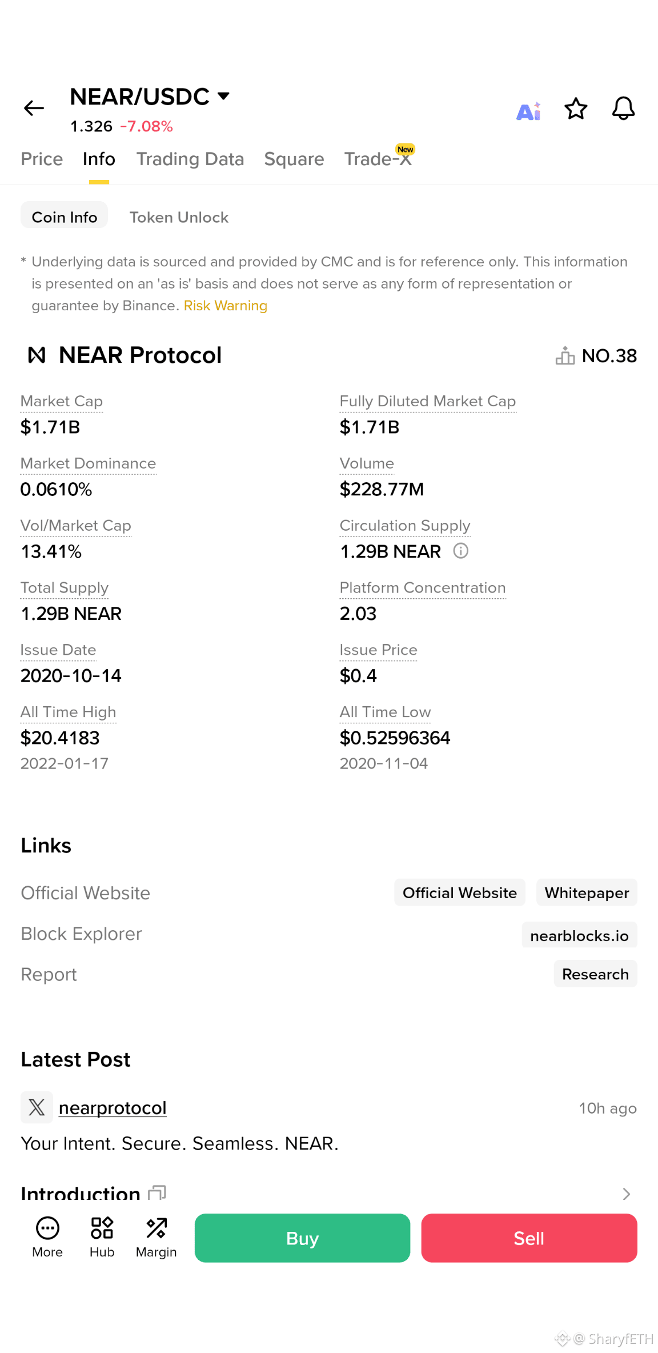The image size is (658, 1353).
Task: Tap the back arrow icon
Action: click(x=34, y=108)
